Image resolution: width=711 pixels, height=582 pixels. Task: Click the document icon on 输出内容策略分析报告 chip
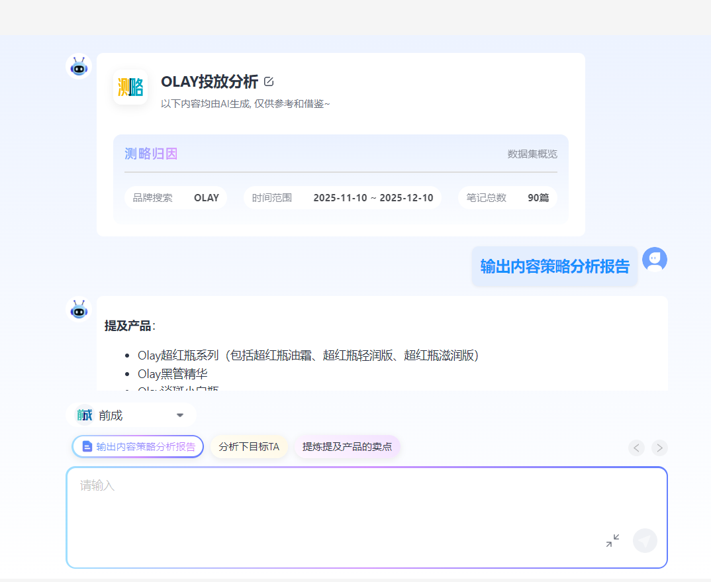click(87, 446)
